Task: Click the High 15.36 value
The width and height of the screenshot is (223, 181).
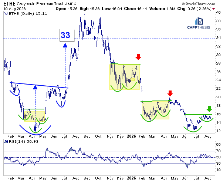Action: coord(89,9)
